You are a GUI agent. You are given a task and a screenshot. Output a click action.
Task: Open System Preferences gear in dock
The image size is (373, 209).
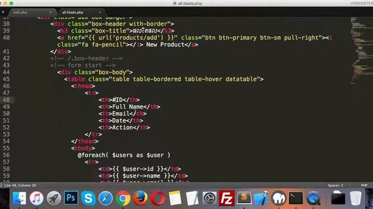click(210, 198)
